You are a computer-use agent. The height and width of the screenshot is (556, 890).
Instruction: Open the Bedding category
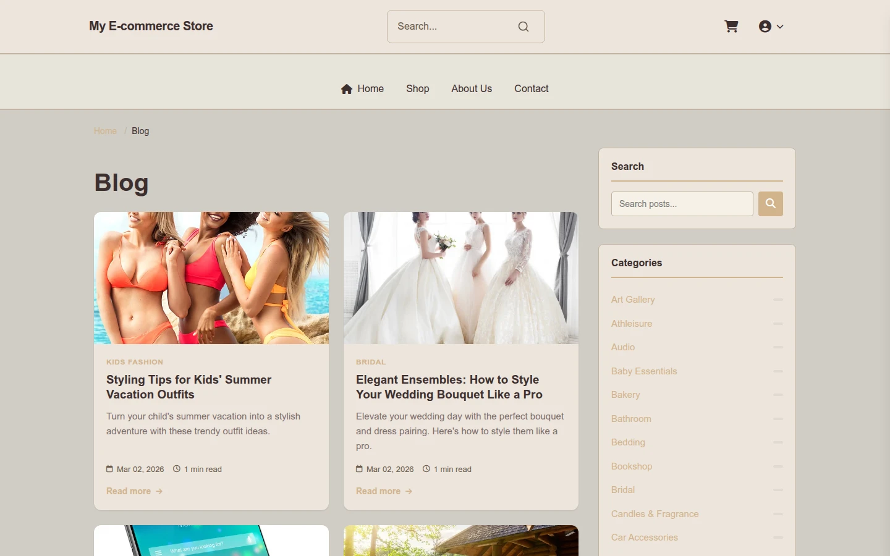pyautogui.click(x=628, y=442)
